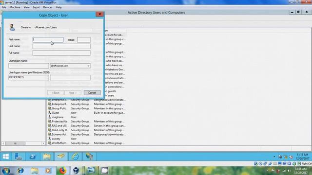Click the VirtualBox hard disk activity indicator

(255, 164)
